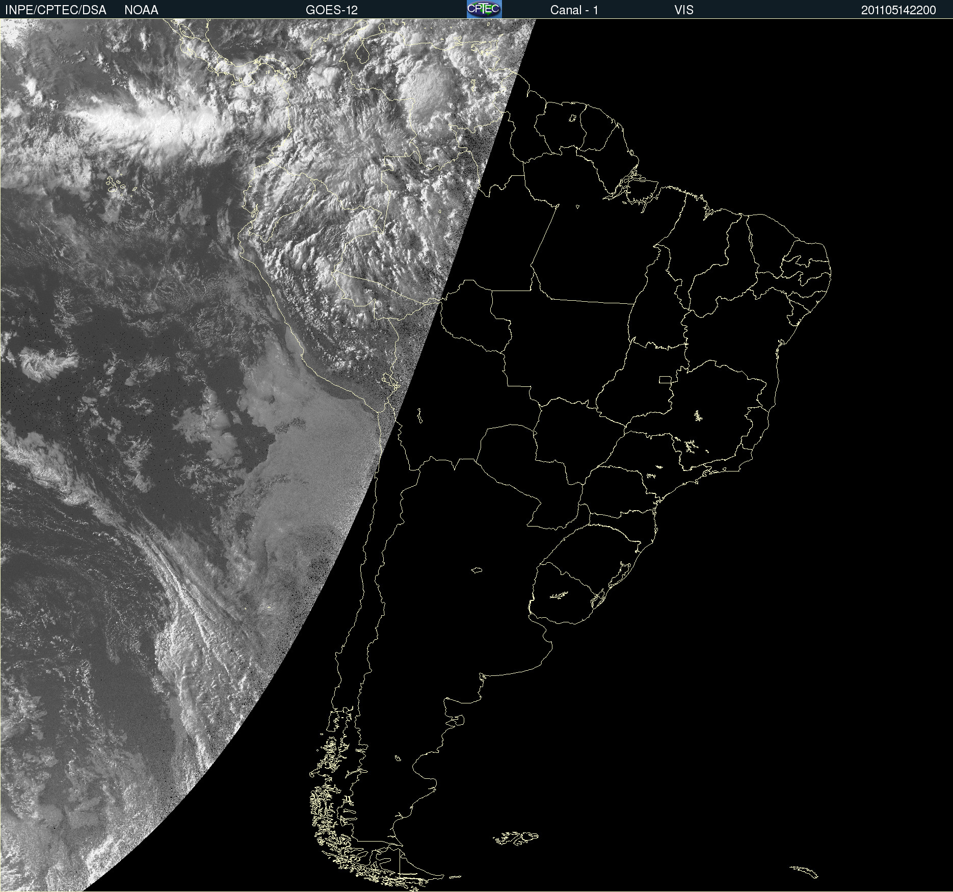The height and width of the screenshot is (892, 953).
Task: Click the 201105142200 timestamp
Action: tap(898, 10)
